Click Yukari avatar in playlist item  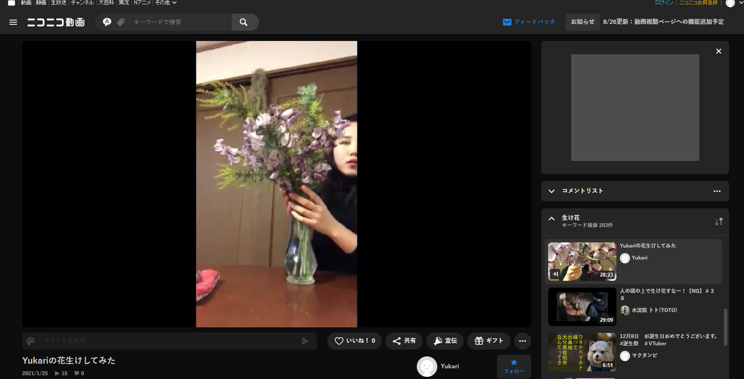(625, 258)
